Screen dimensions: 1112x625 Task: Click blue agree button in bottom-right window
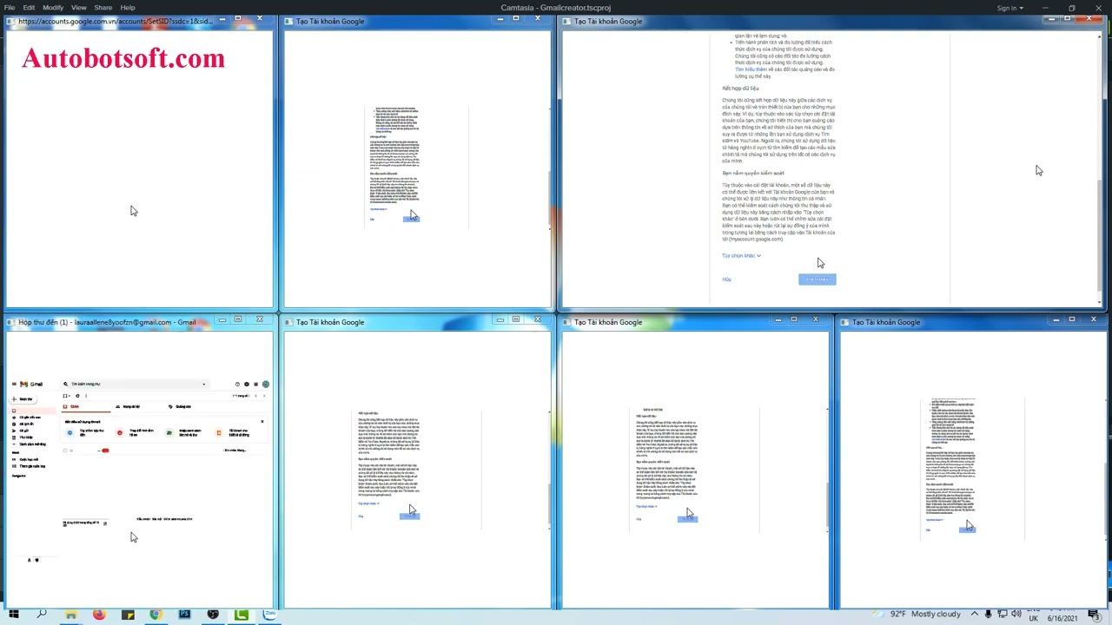click(x=967, y=530)
